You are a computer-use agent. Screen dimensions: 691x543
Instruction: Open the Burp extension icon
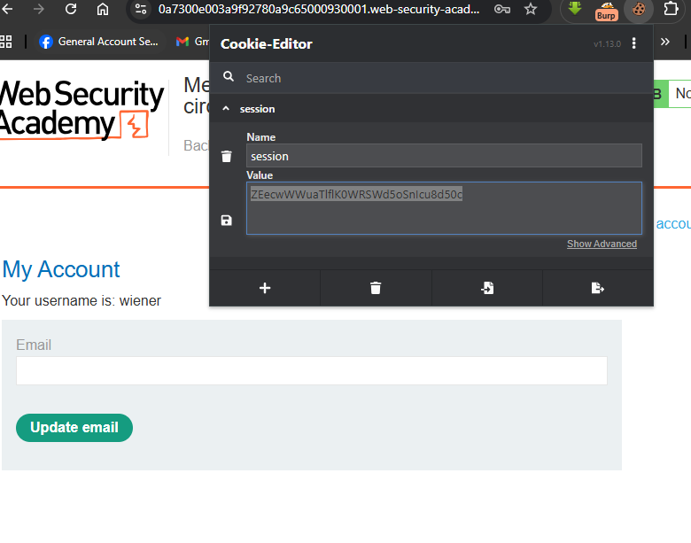[606, 11]
